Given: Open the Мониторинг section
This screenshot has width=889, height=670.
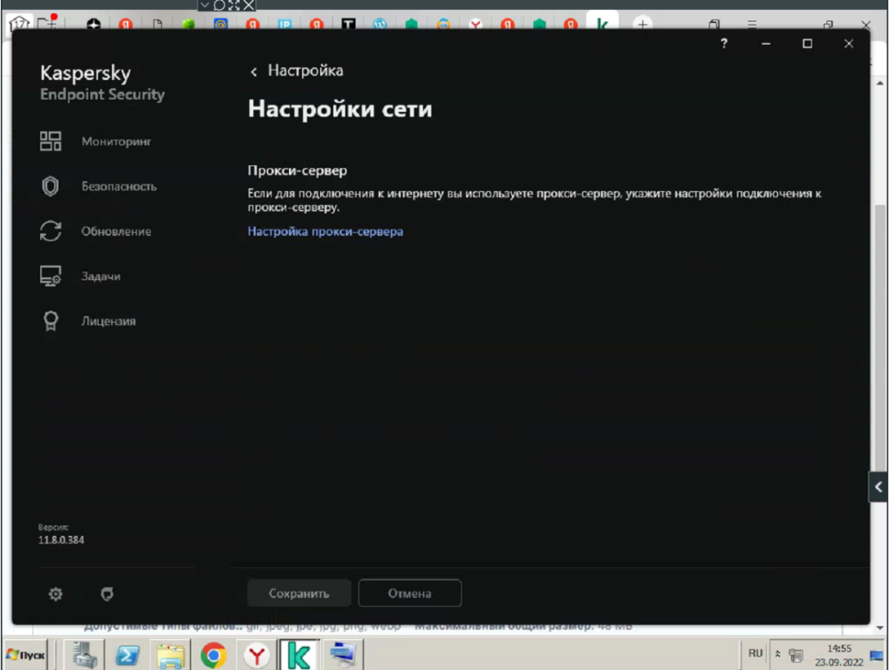Looking at the screenshot, I should (116, 140).
